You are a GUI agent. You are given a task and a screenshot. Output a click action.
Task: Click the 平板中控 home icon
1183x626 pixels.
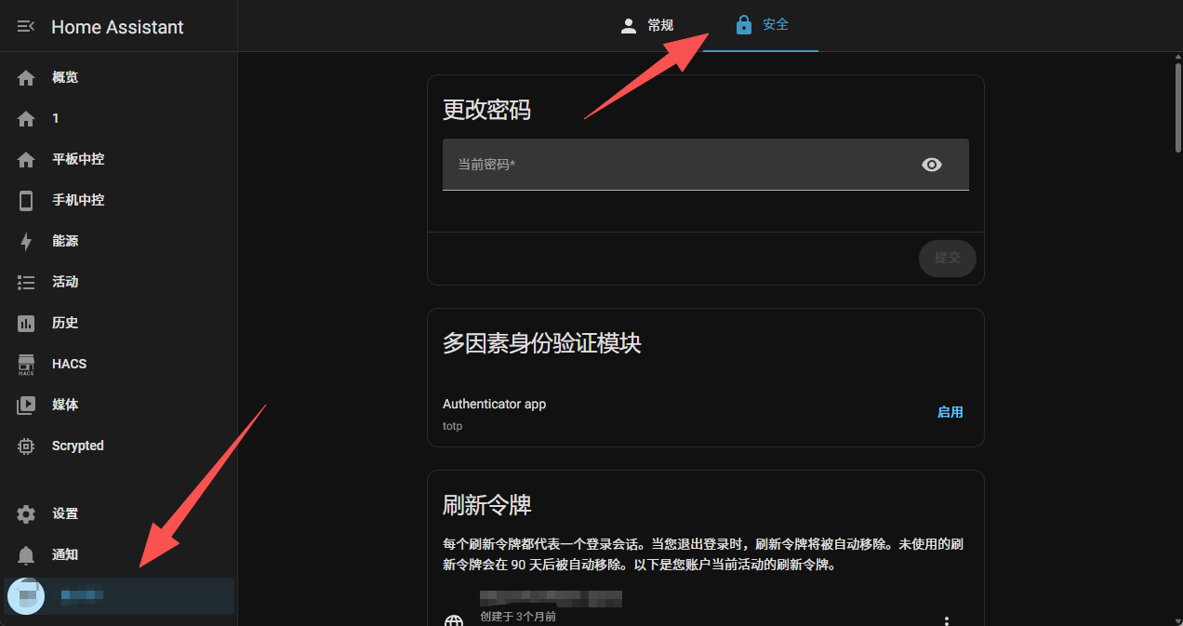tap(26, 160)
